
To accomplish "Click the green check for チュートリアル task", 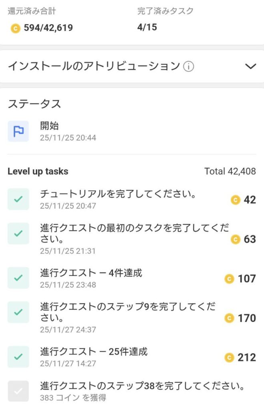I will [18, 199].
